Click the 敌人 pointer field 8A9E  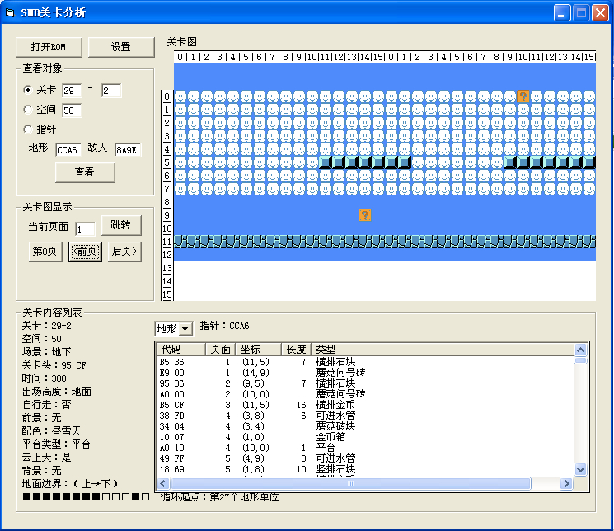coord(128,150)
